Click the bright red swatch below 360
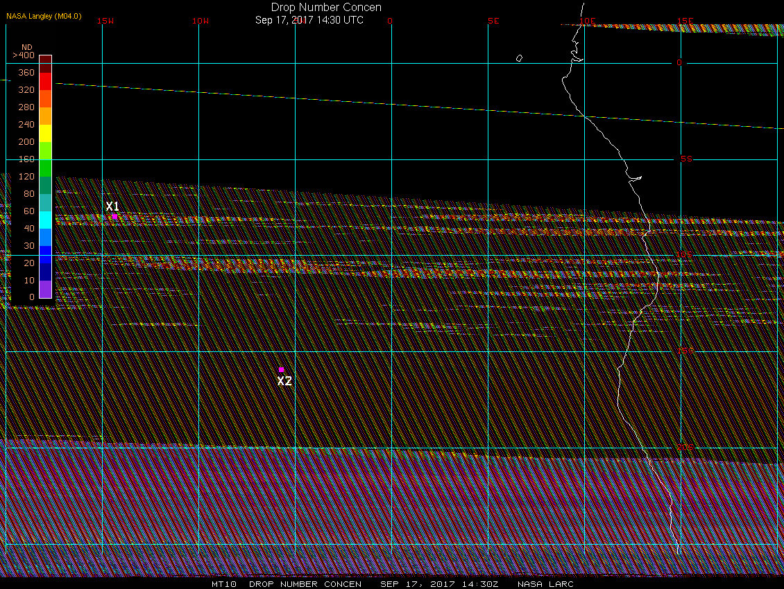784x589 pixels. [45, 81]
